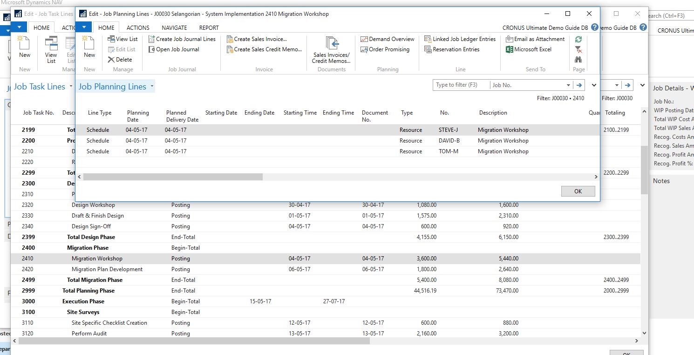
Task: Collapse the ribbon using the chevron
Action: pyautogui.click(x=594, y=85)
